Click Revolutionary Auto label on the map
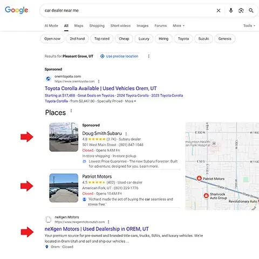This screenshot has height=259, width=259. [x=243, y=201]
